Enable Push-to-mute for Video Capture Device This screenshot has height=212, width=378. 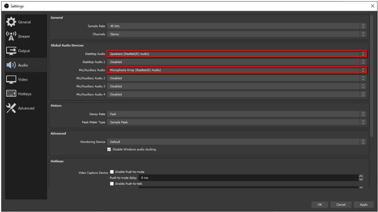tap(112, 172)
